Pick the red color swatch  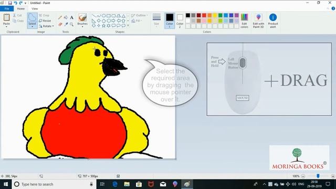[x=204, y=15]
